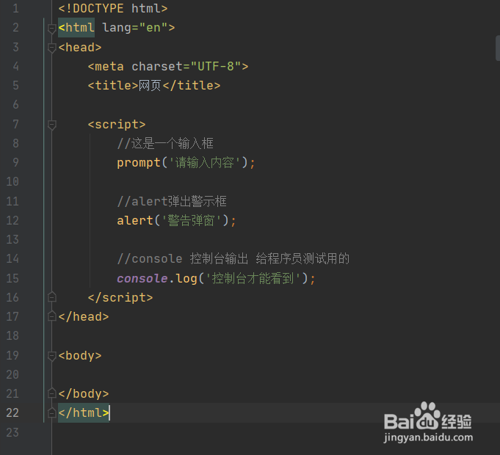Click the log method name

[186, 279]
